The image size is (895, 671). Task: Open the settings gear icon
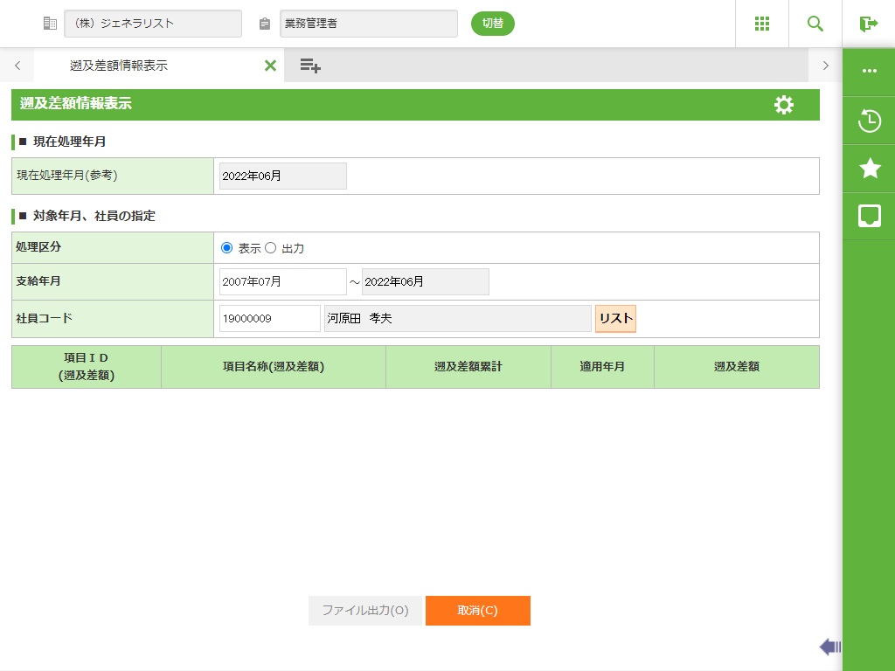[x=784, y=105]
